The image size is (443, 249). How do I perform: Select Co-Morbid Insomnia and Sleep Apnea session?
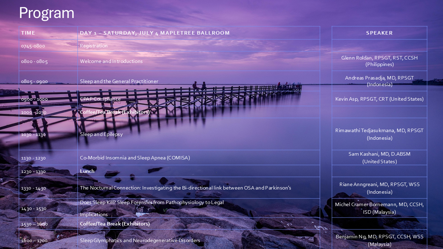[x=135, y=158]
